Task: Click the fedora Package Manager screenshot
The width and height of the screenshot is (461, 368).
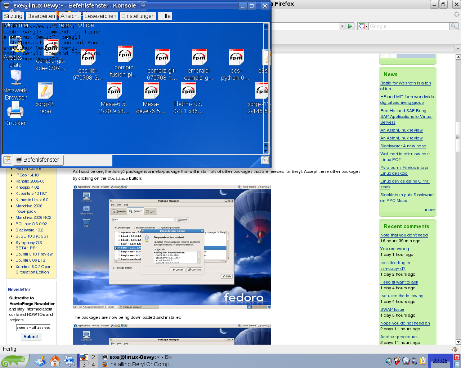Action: click(172, 247)
